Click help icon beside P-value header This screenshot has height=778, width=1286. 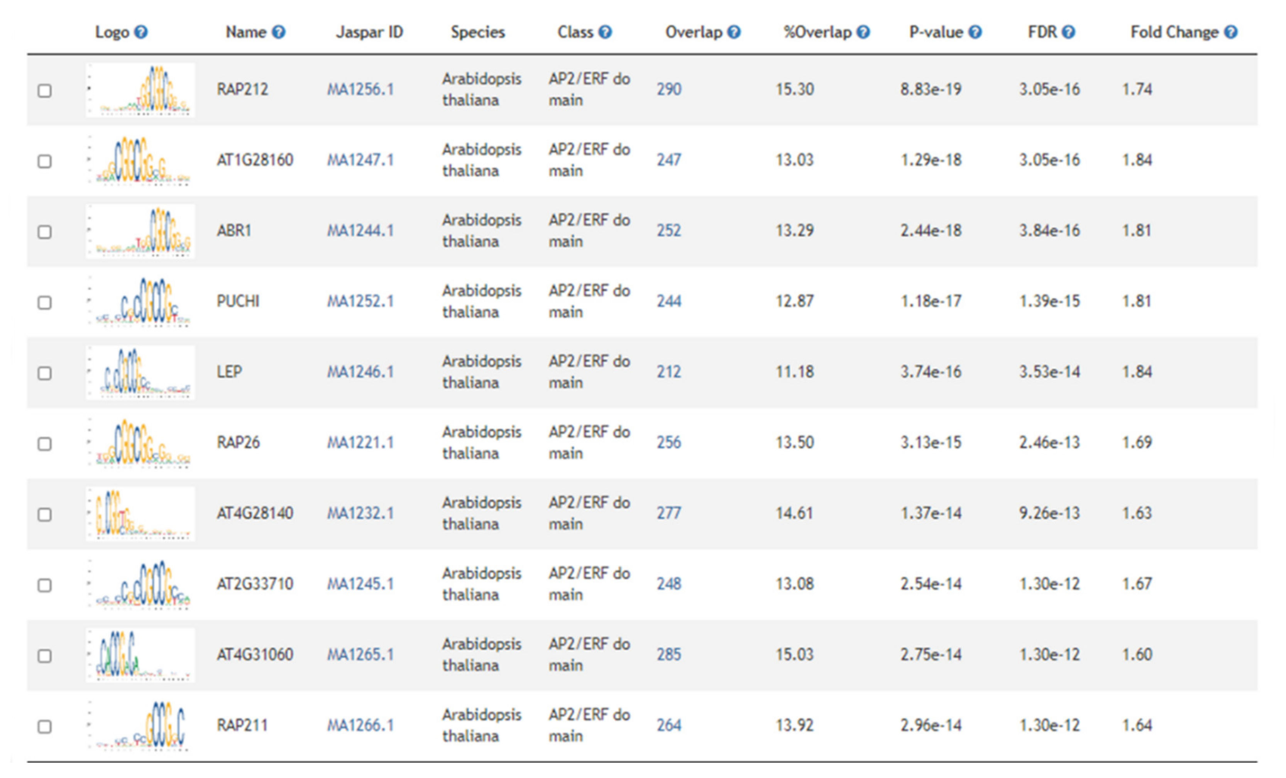[975, 32]
